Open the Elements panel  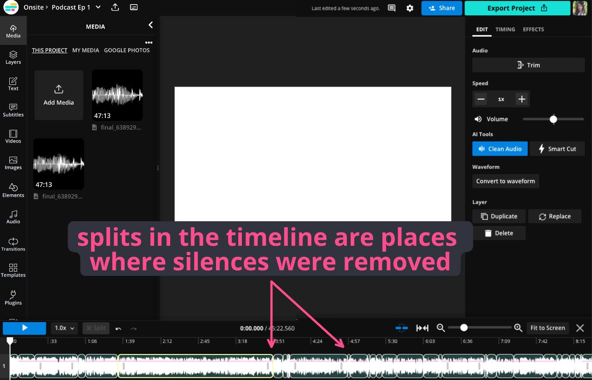[13, 190]
